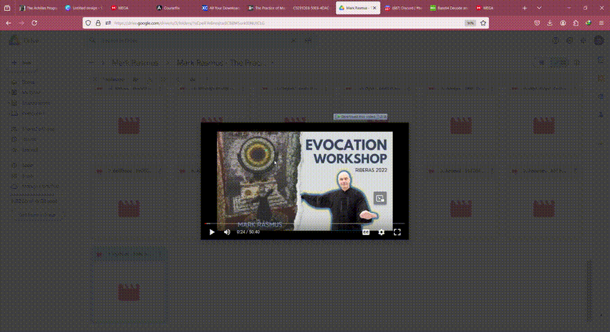Switch to The Achilles Program tab
610x332 pixels.
pos(38,8)
